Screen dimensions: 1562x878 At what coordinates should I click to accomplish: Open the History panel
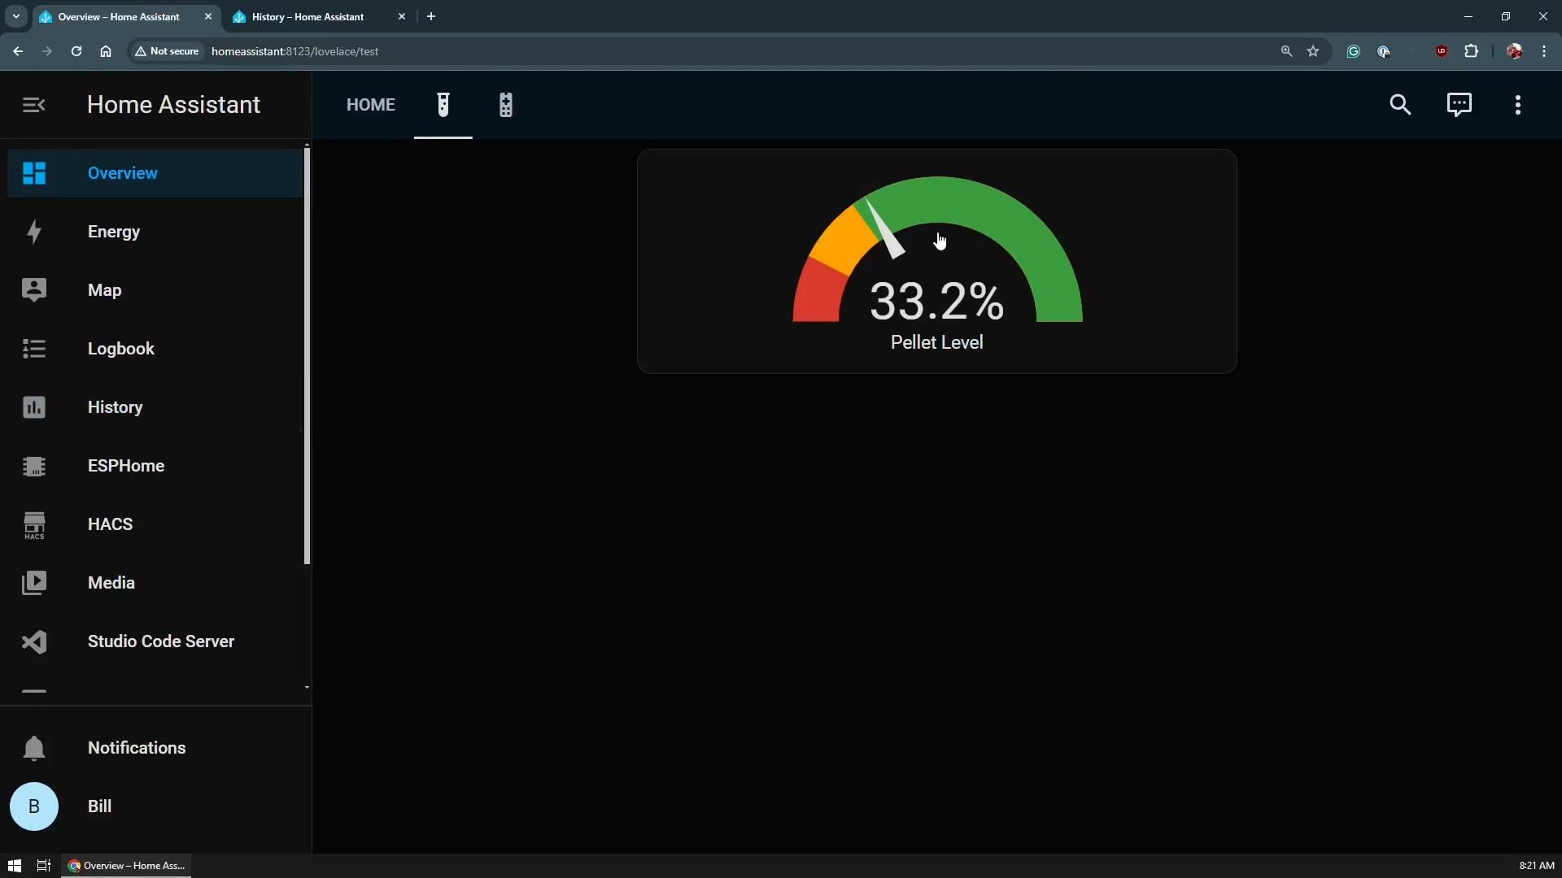pos(115,407)
